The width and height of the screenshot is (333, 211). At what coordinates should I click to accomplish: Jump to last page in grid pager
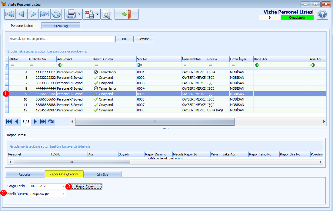(43, 121)
